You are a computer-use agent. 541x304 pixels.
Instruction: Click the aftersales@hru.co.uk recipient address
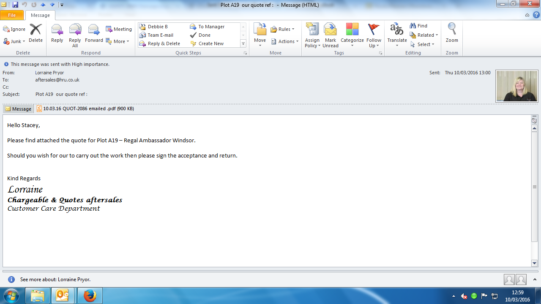pyautogui.click(x=57, y=80)
